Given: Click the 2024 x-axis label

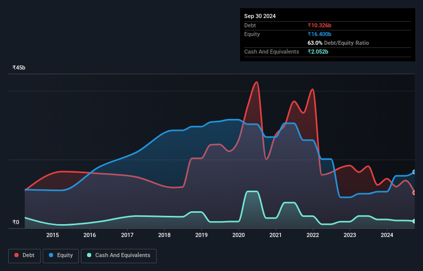Looking at the screenshot, I should (387, 235).
